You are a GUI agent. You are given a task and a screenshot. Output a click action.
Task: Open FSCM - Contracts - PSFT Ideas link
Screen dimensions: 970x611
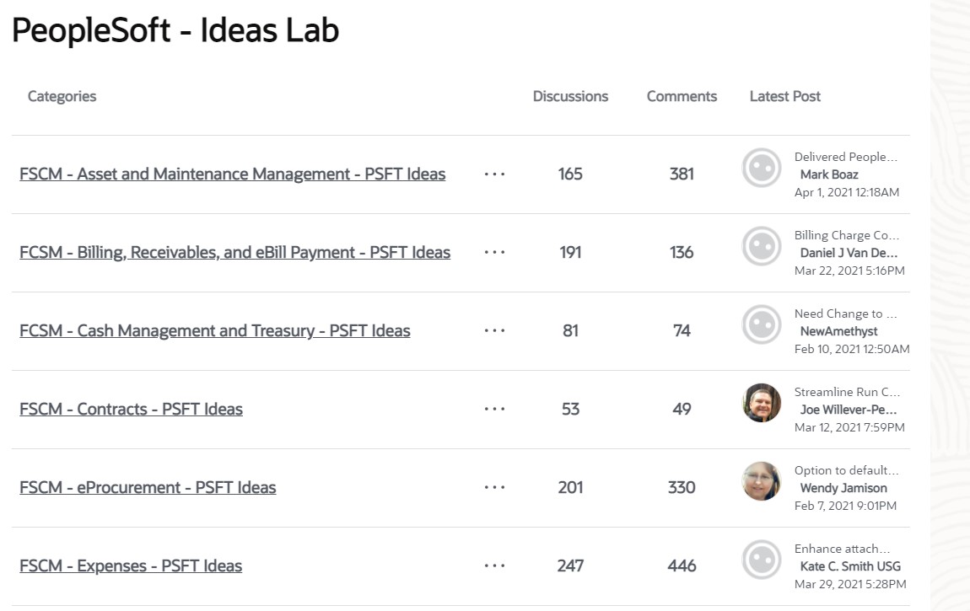pos(132,410)
